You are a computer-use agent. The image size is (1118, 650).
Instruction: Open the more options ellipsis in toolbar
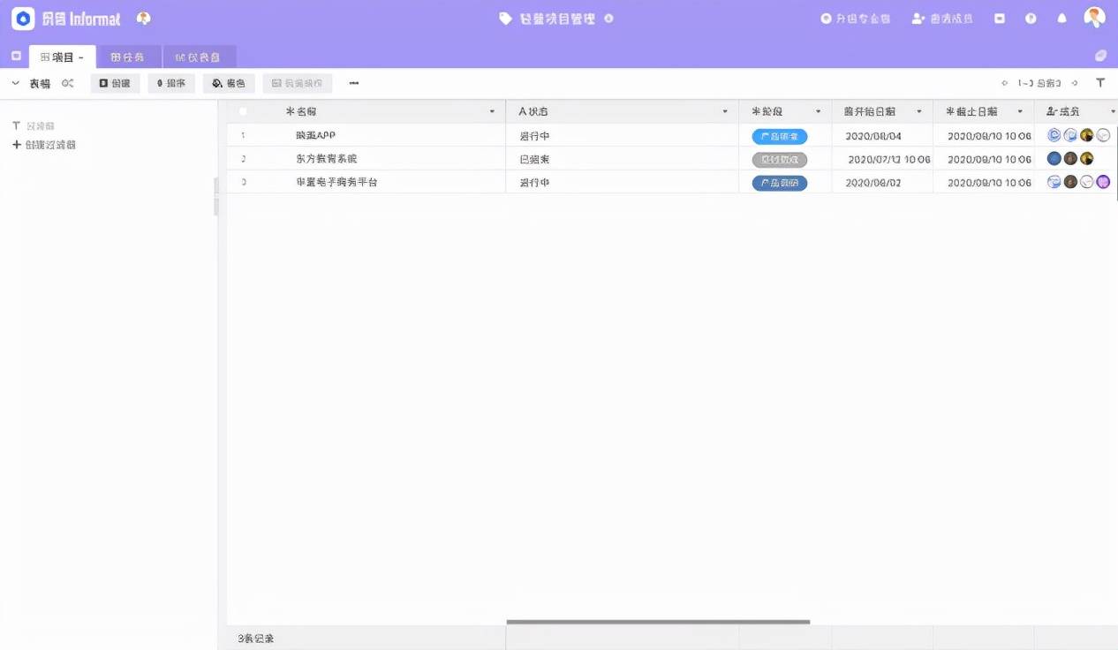[354, 83]
